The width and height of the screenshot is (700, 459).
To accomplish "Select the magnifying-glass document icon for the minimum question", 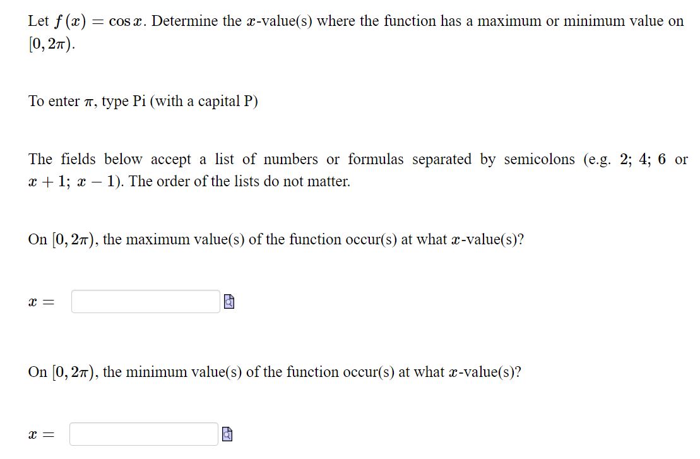I will 227,434.
